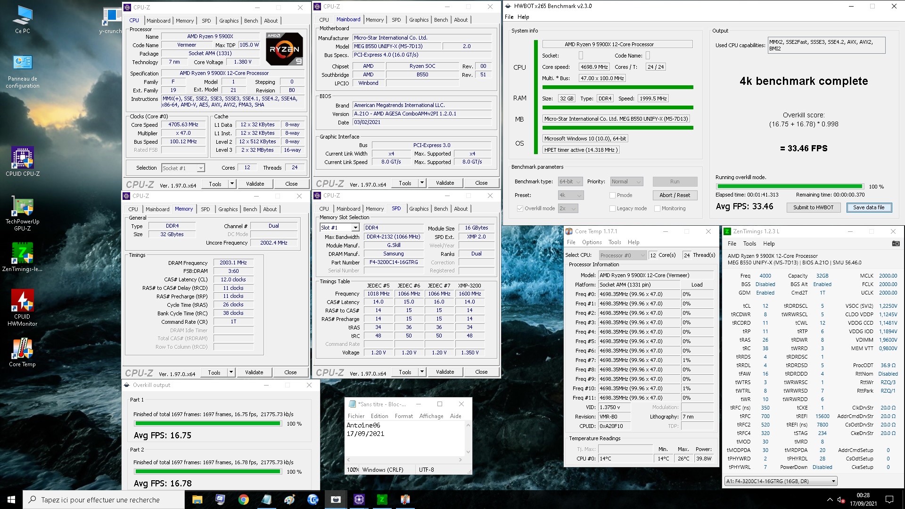The height and width of the screenshot is (509, 905).
Task: Open the Ce PC desktop icon
Action: point(22,20)
